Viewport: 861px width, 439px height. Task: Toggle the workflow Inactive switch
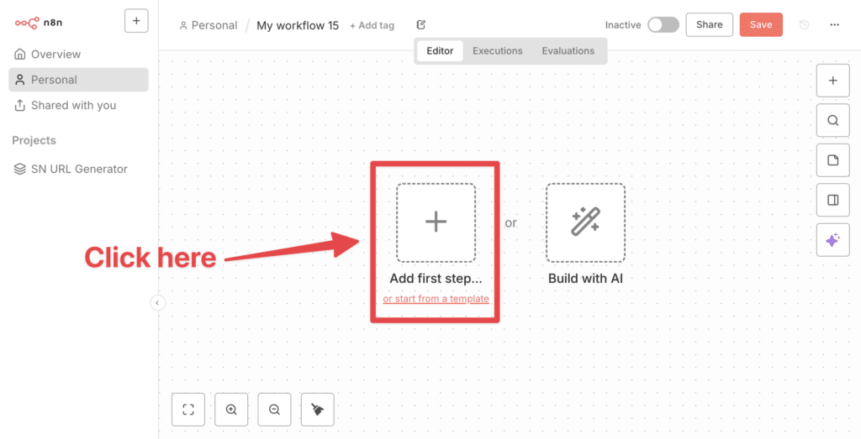(x=663, y=25)
